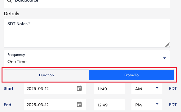The width and height of the screenshot is (181, 112).
Task: Select the From/To option
Action: (x=131, y=75)
